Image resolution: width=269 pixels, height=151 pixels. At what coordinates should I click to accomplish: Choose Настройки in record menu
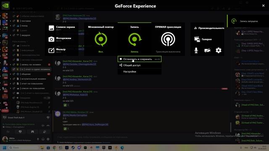(140, 72)
